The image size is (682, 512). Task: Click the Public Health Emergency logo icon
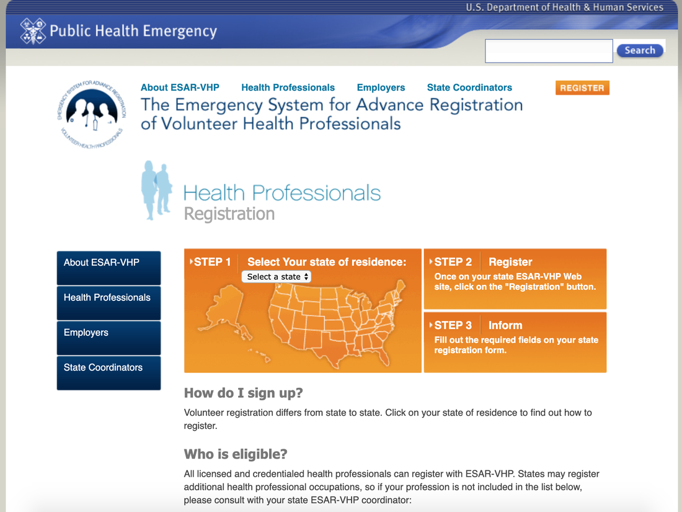click(33, 31)
